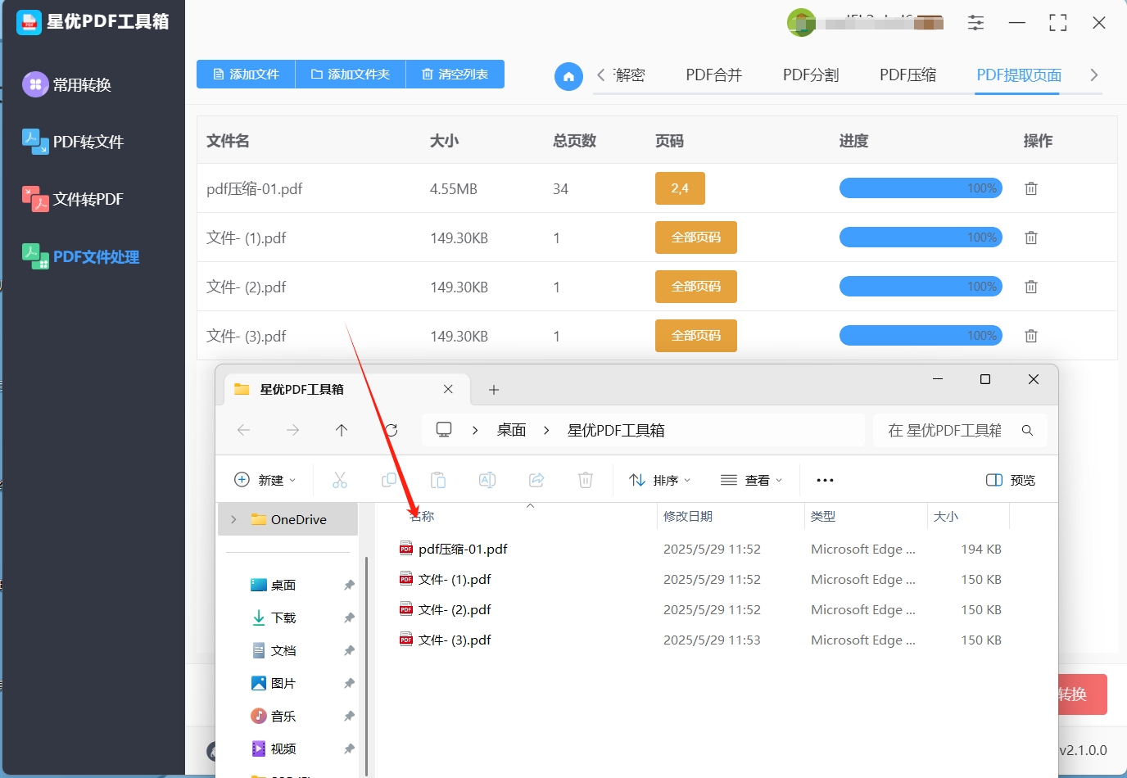Switch to the PDF合并 tab
Image resolution: width=1127 pixels, height=778 pixels.
(x=713, y=75)
